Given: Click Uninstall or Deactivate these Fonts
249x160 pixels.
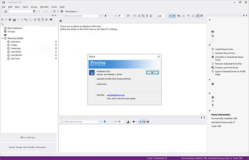Looking at the screenshot, I should coord(229,58).
